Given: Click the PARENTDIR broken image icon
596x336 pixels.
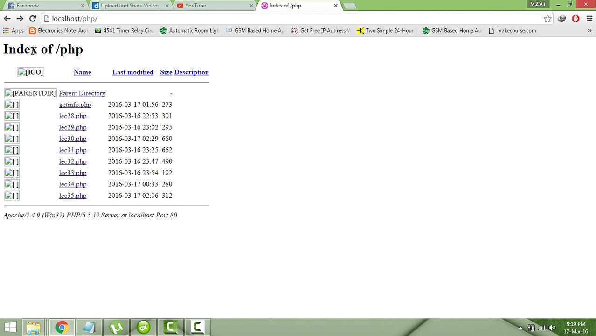Looking at the screenshot, I should (x=30, y=93).
